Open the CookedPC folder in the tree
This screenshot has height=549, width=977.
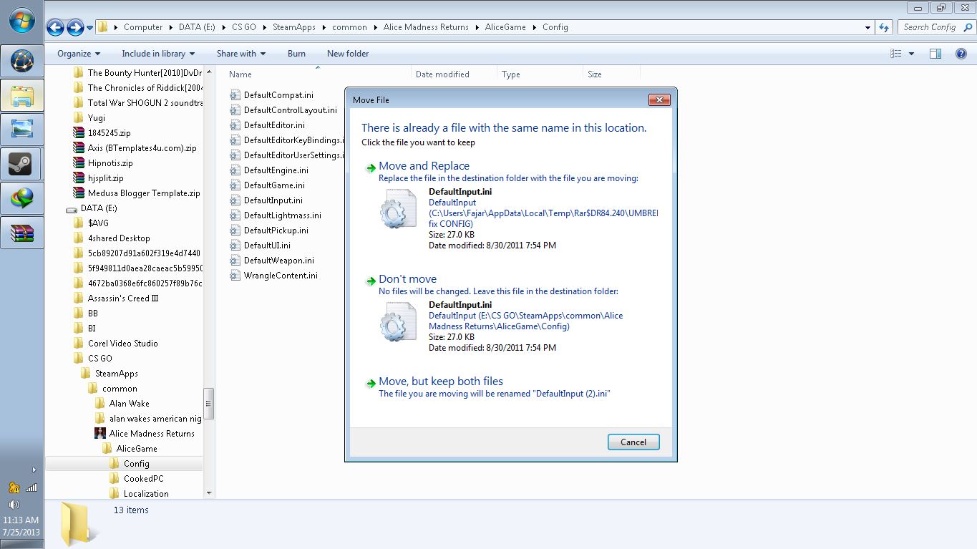(x=136, y=479)
